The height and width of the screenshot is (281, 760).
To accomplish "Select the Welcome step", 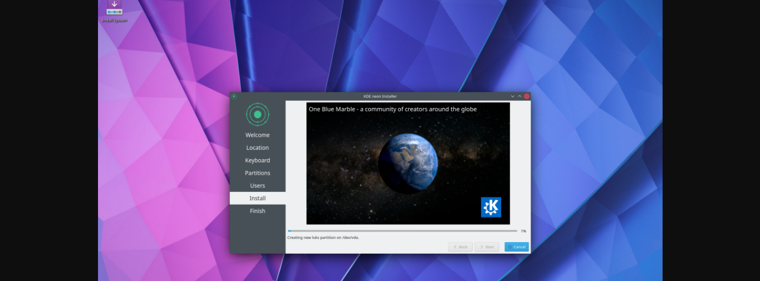I will [257, 135].
